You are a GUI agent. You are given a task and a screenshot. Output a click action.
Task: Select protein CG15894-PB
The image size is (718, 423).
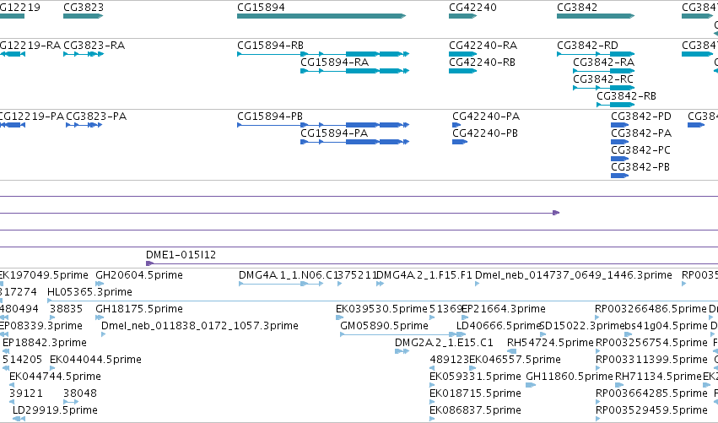pos(270,117)
